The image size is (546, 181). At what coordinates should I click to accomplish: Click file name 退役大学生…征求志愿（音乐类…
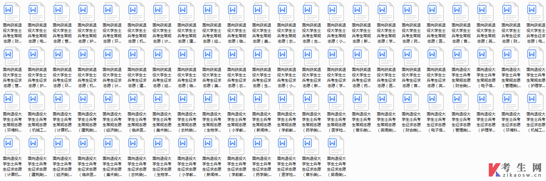coord(312,166)
